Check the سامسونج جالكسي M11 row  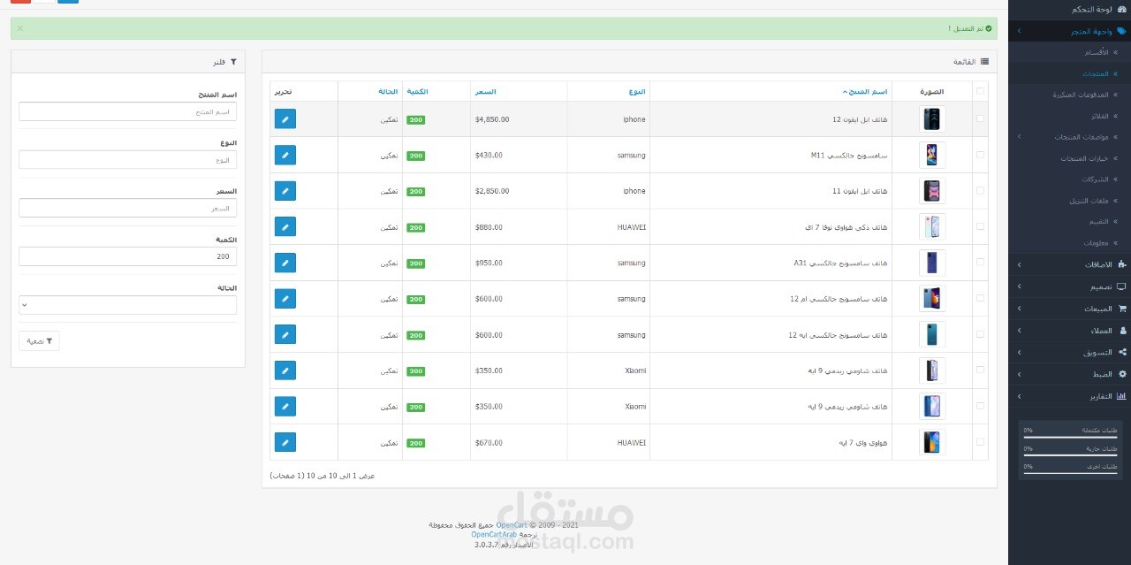pos(980,155)
